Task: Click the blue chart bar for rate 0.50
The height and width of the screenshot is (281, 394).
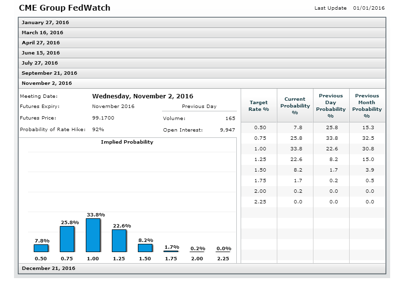Action: point(41,248)
